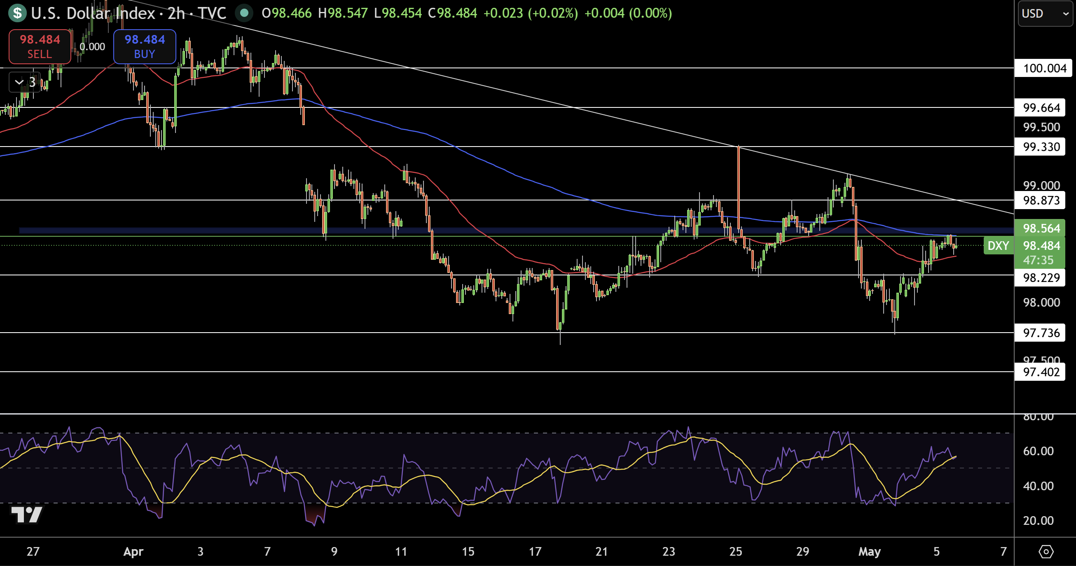Select the green 98.564 price label
This screenshot has width=1076, height=566.
[1040, 228]
